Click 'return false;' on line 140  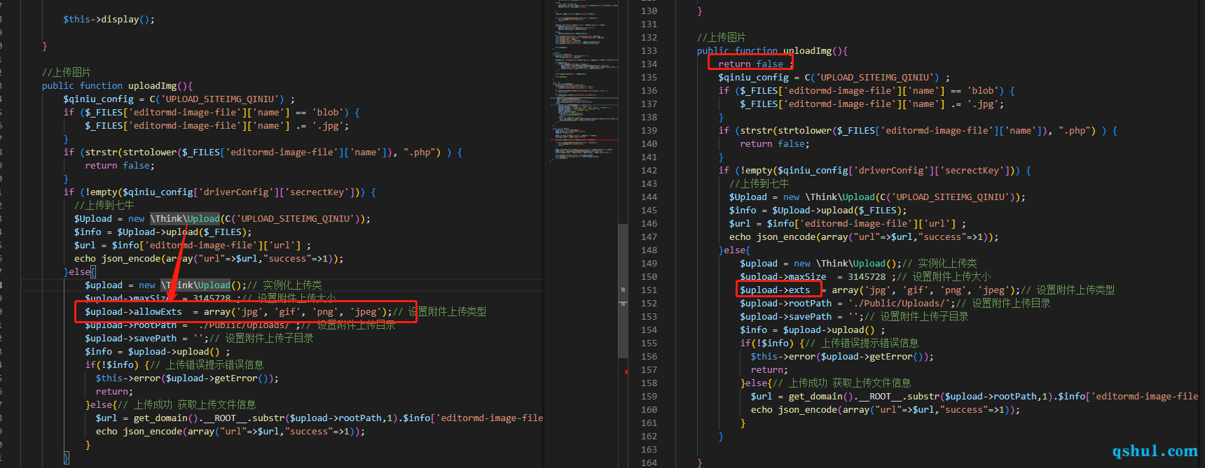pyautogui.click(x=775, y=143)
